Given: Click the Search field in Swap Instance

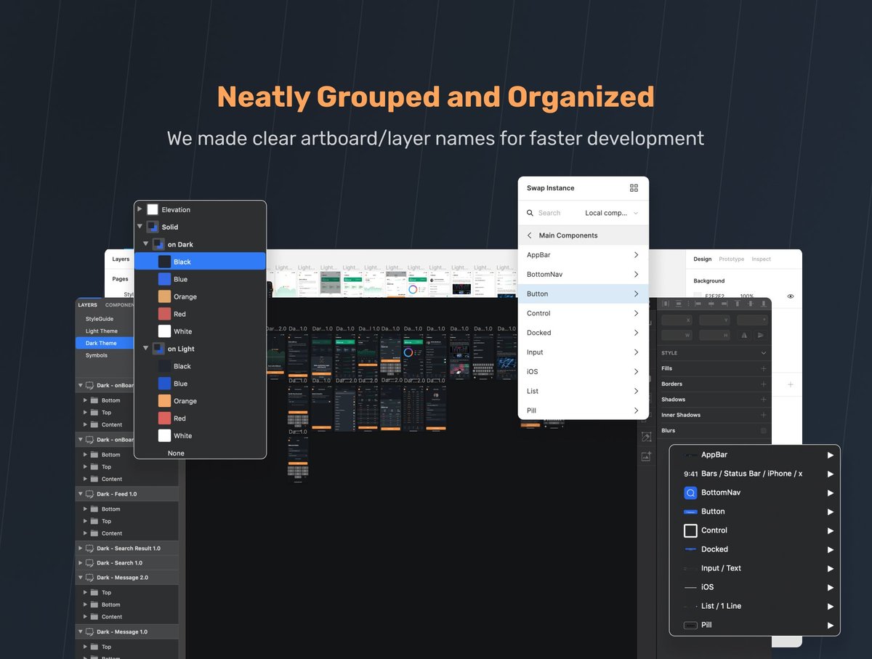Looking at the screenshot, I should (556, 213).
